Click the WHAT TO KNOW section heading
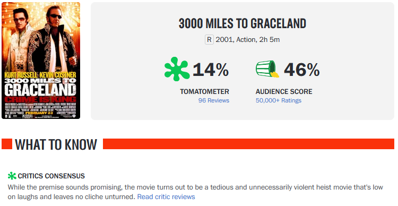This screenshot has width=398, height=206. point(56,144)
